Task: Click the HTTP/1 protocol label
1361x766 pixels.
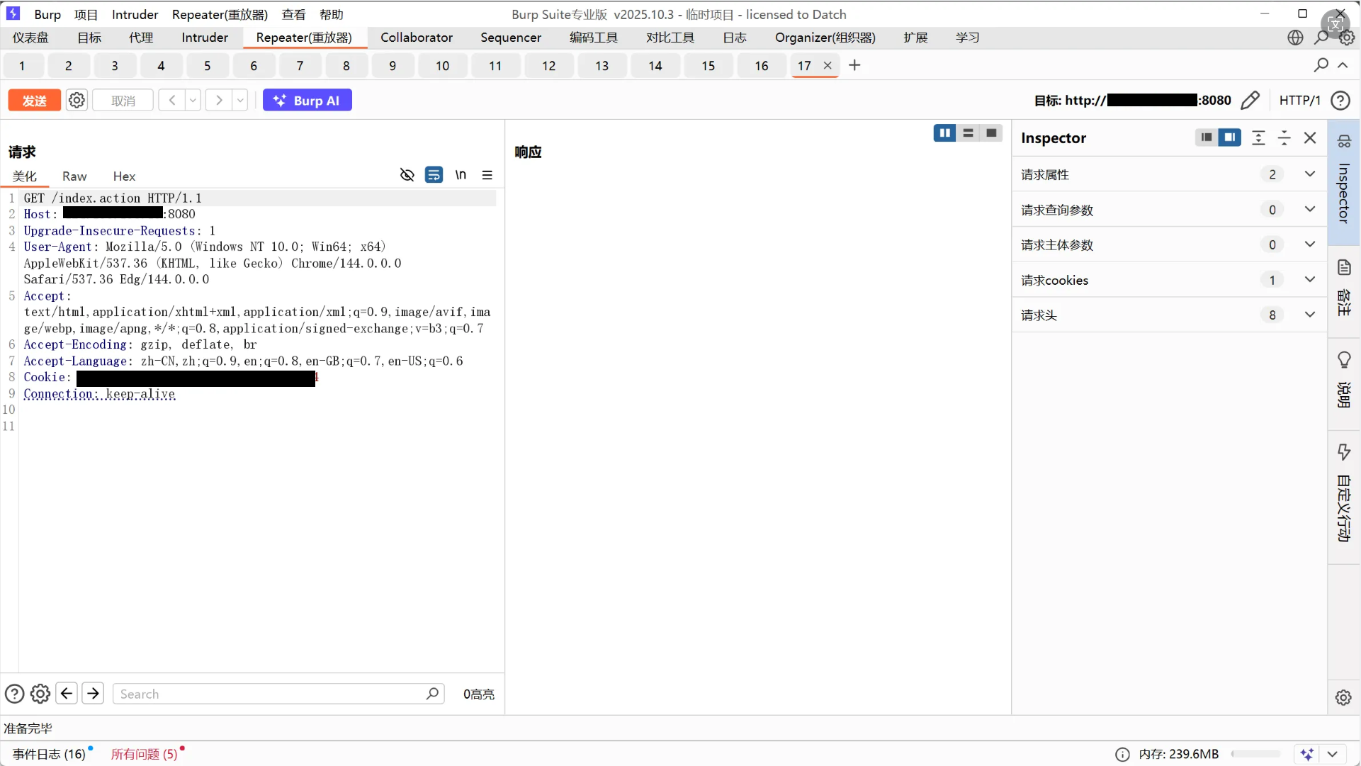Action: coord(1300,101)
